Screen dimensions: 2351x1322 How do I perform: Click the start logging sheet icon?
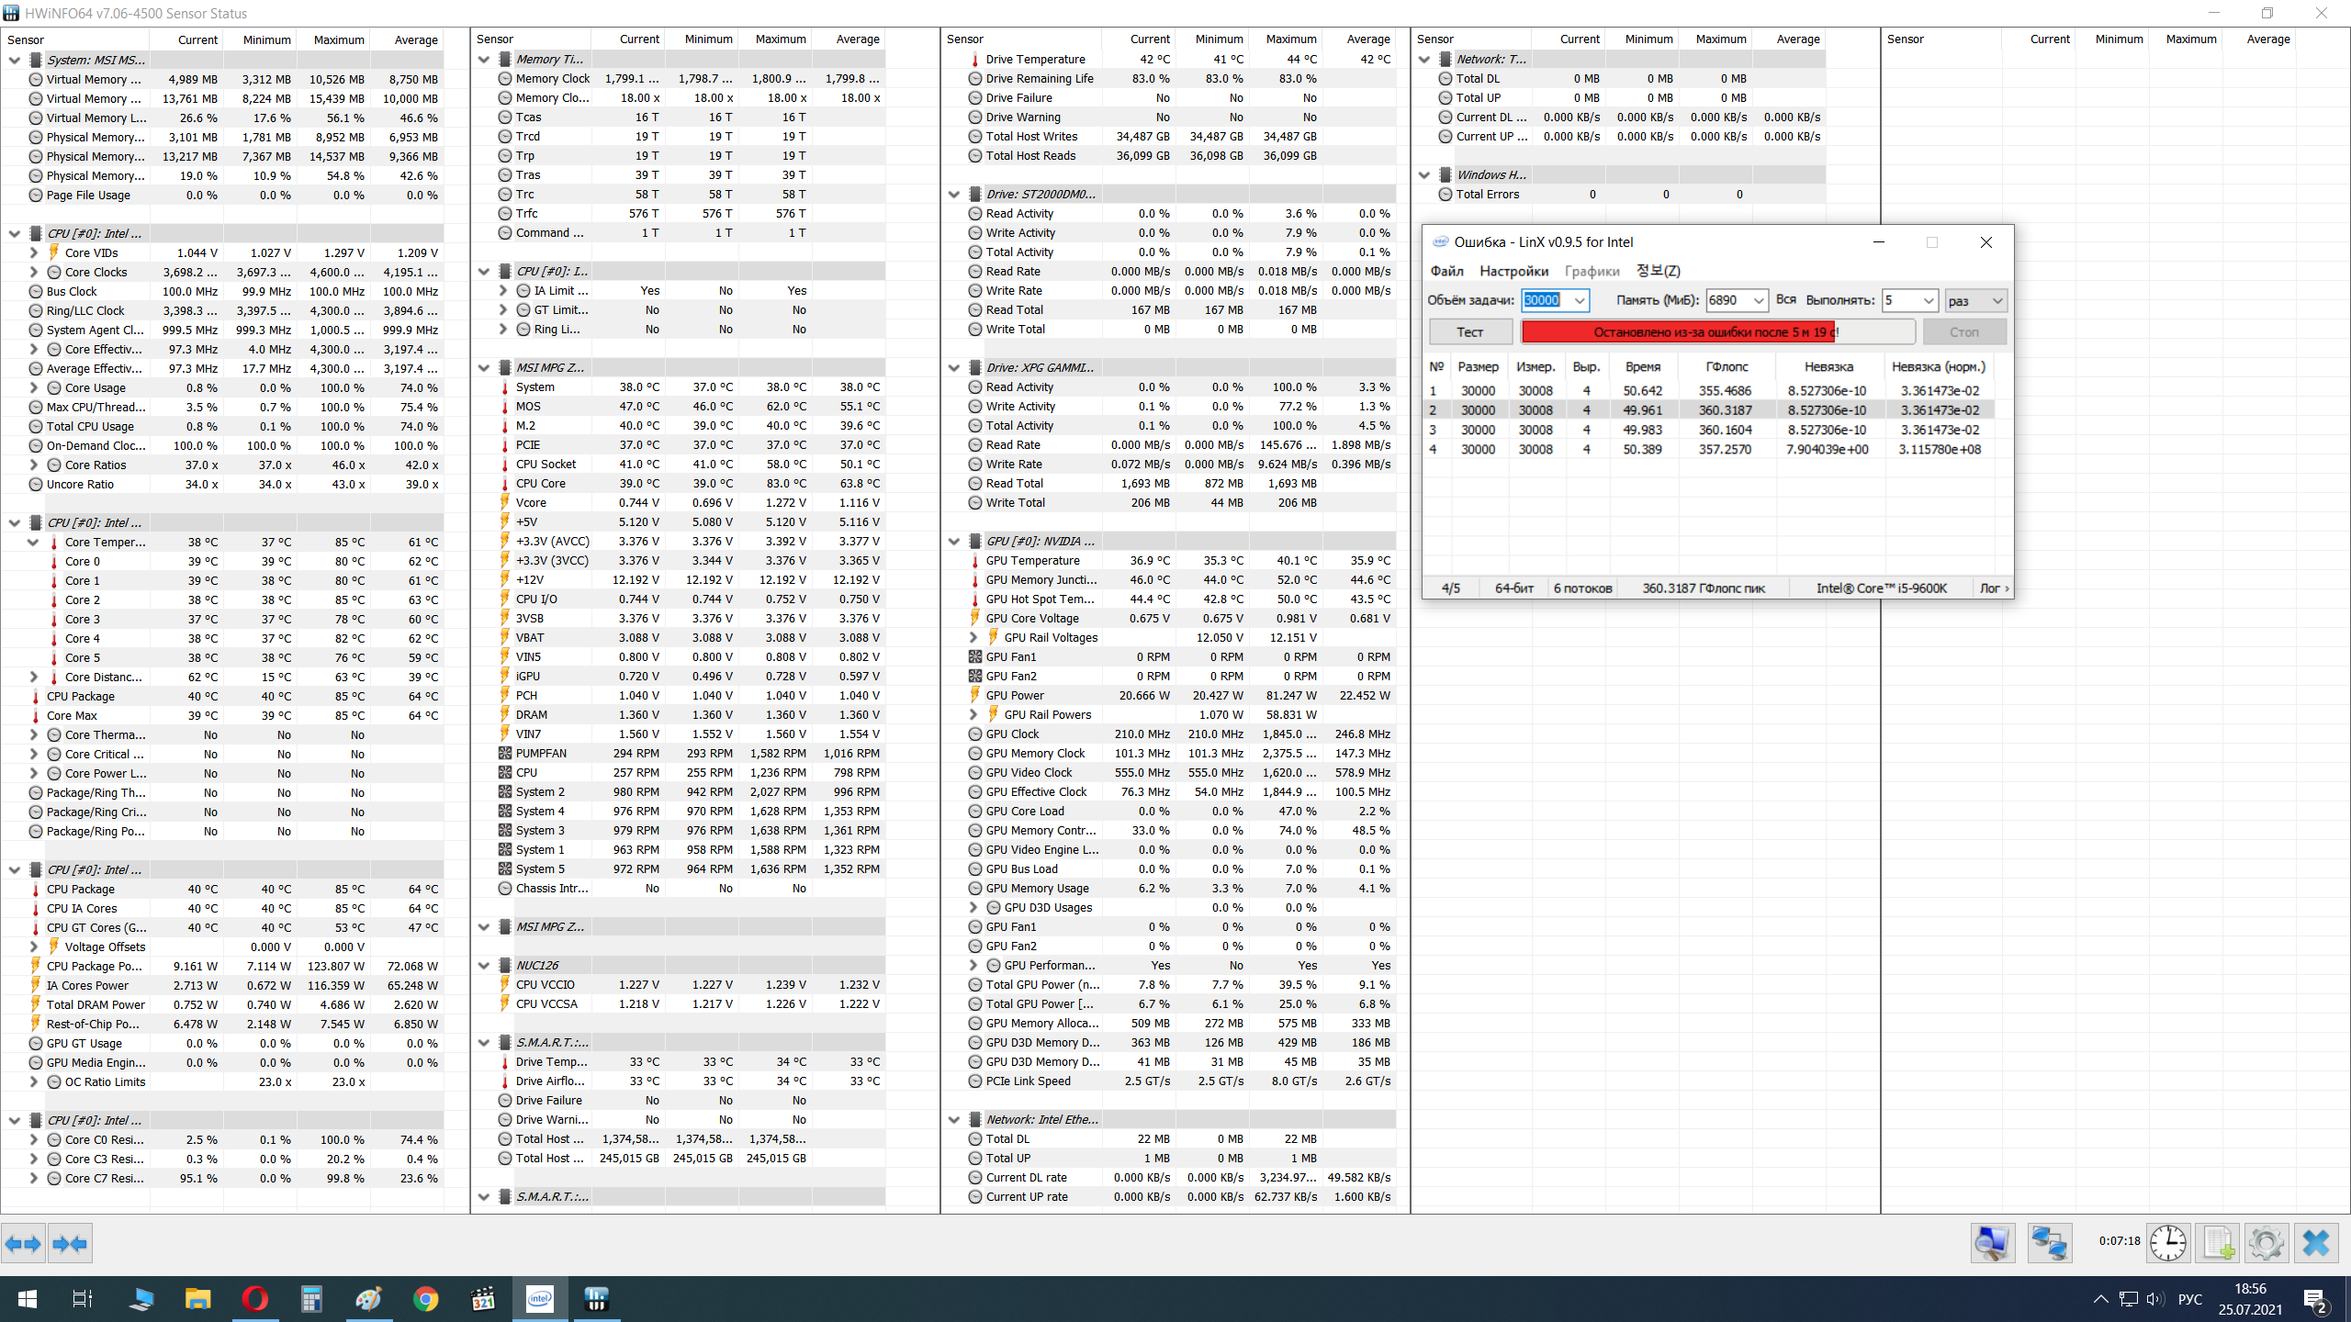[x=2218, y=1244]
